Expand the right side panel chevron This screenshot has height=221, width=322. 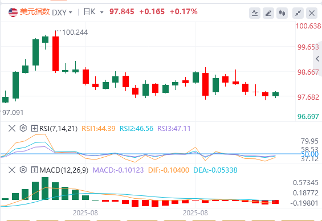317,59
